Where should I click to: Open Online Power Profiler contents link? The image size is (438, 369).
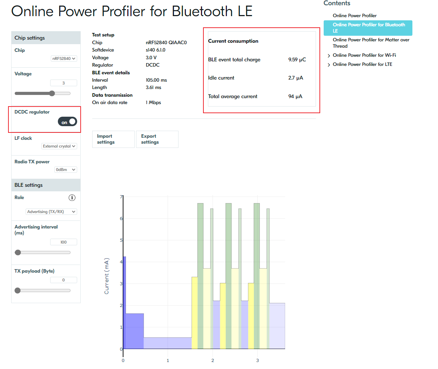pyautogui.click(x=355, y=15)
